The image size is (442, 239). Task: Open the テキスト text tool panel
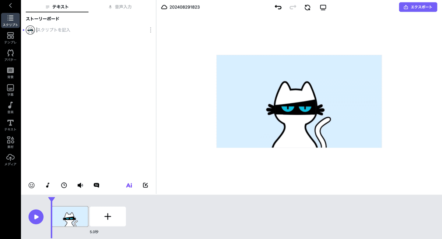10,125
